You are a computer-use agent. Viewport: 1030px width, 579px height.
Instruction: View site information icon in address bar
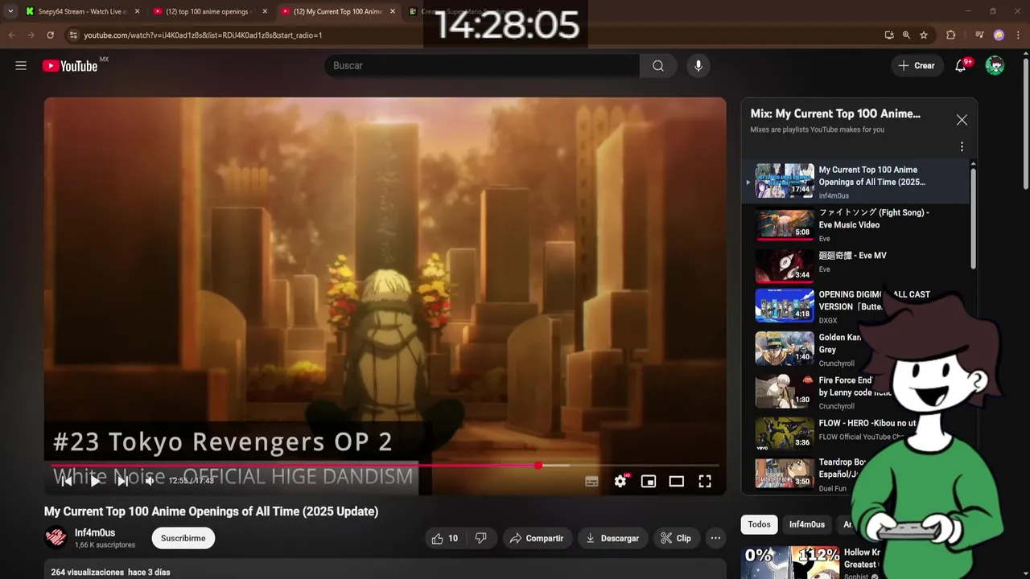[72, 35]
